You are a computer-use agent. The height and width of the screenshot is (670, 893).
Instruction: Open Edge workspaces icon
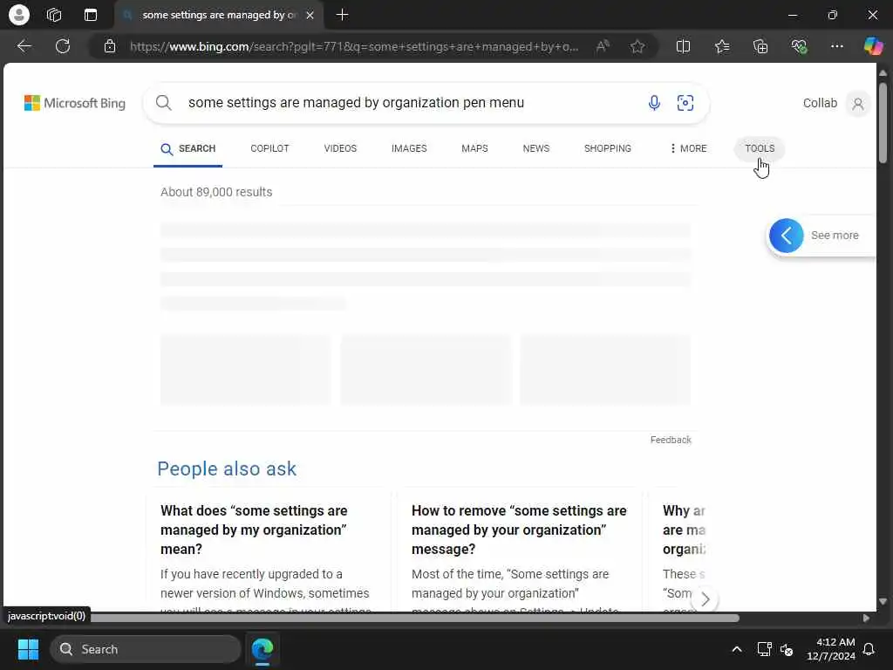[x=54, y=15]
